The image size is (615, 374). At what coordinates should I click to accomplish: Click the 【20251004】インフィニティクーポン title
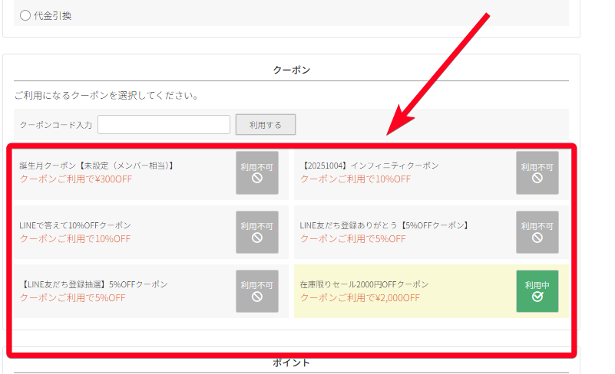point(370,166)
